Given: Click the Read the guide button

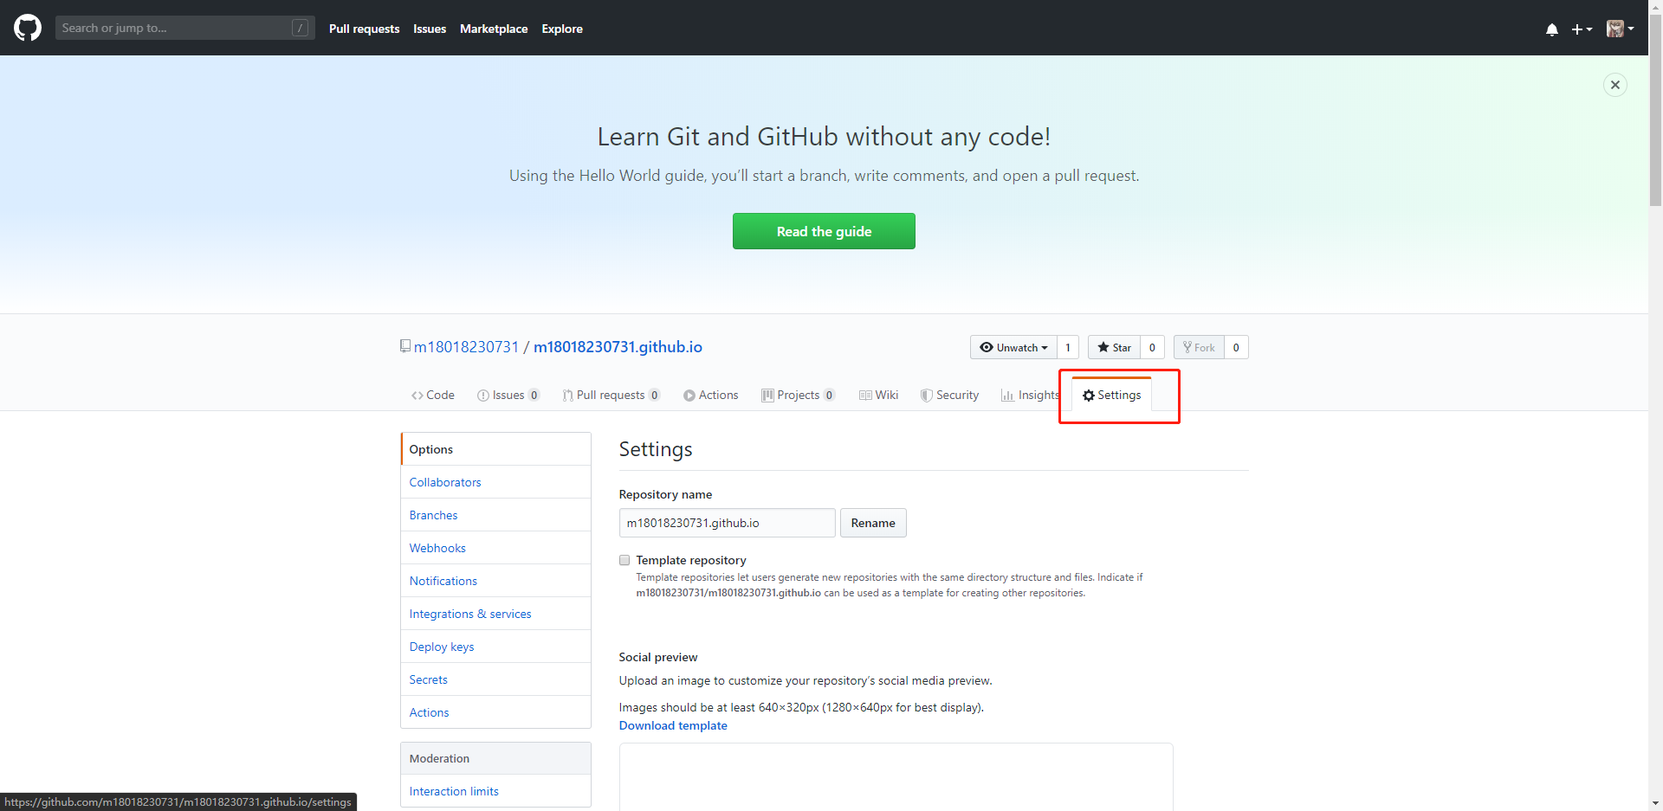Looking at the screenshot, I should pyautogui.click(x=824, y=231).
